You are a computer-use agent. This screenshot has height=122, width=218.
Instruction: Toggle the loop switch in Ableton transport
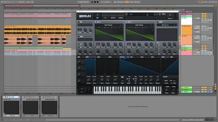[x=127, y=2]
